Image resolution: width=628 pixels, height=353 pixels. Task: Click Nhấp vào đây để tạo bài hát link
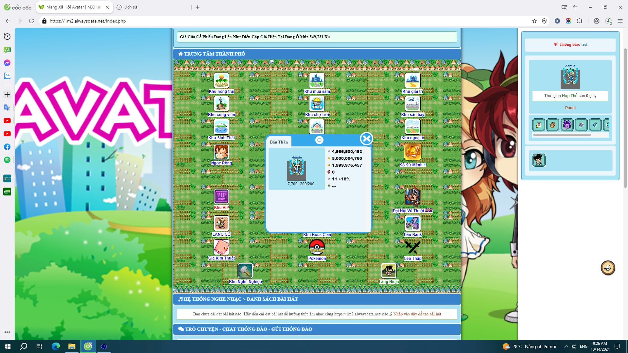[x=417, y=314]
